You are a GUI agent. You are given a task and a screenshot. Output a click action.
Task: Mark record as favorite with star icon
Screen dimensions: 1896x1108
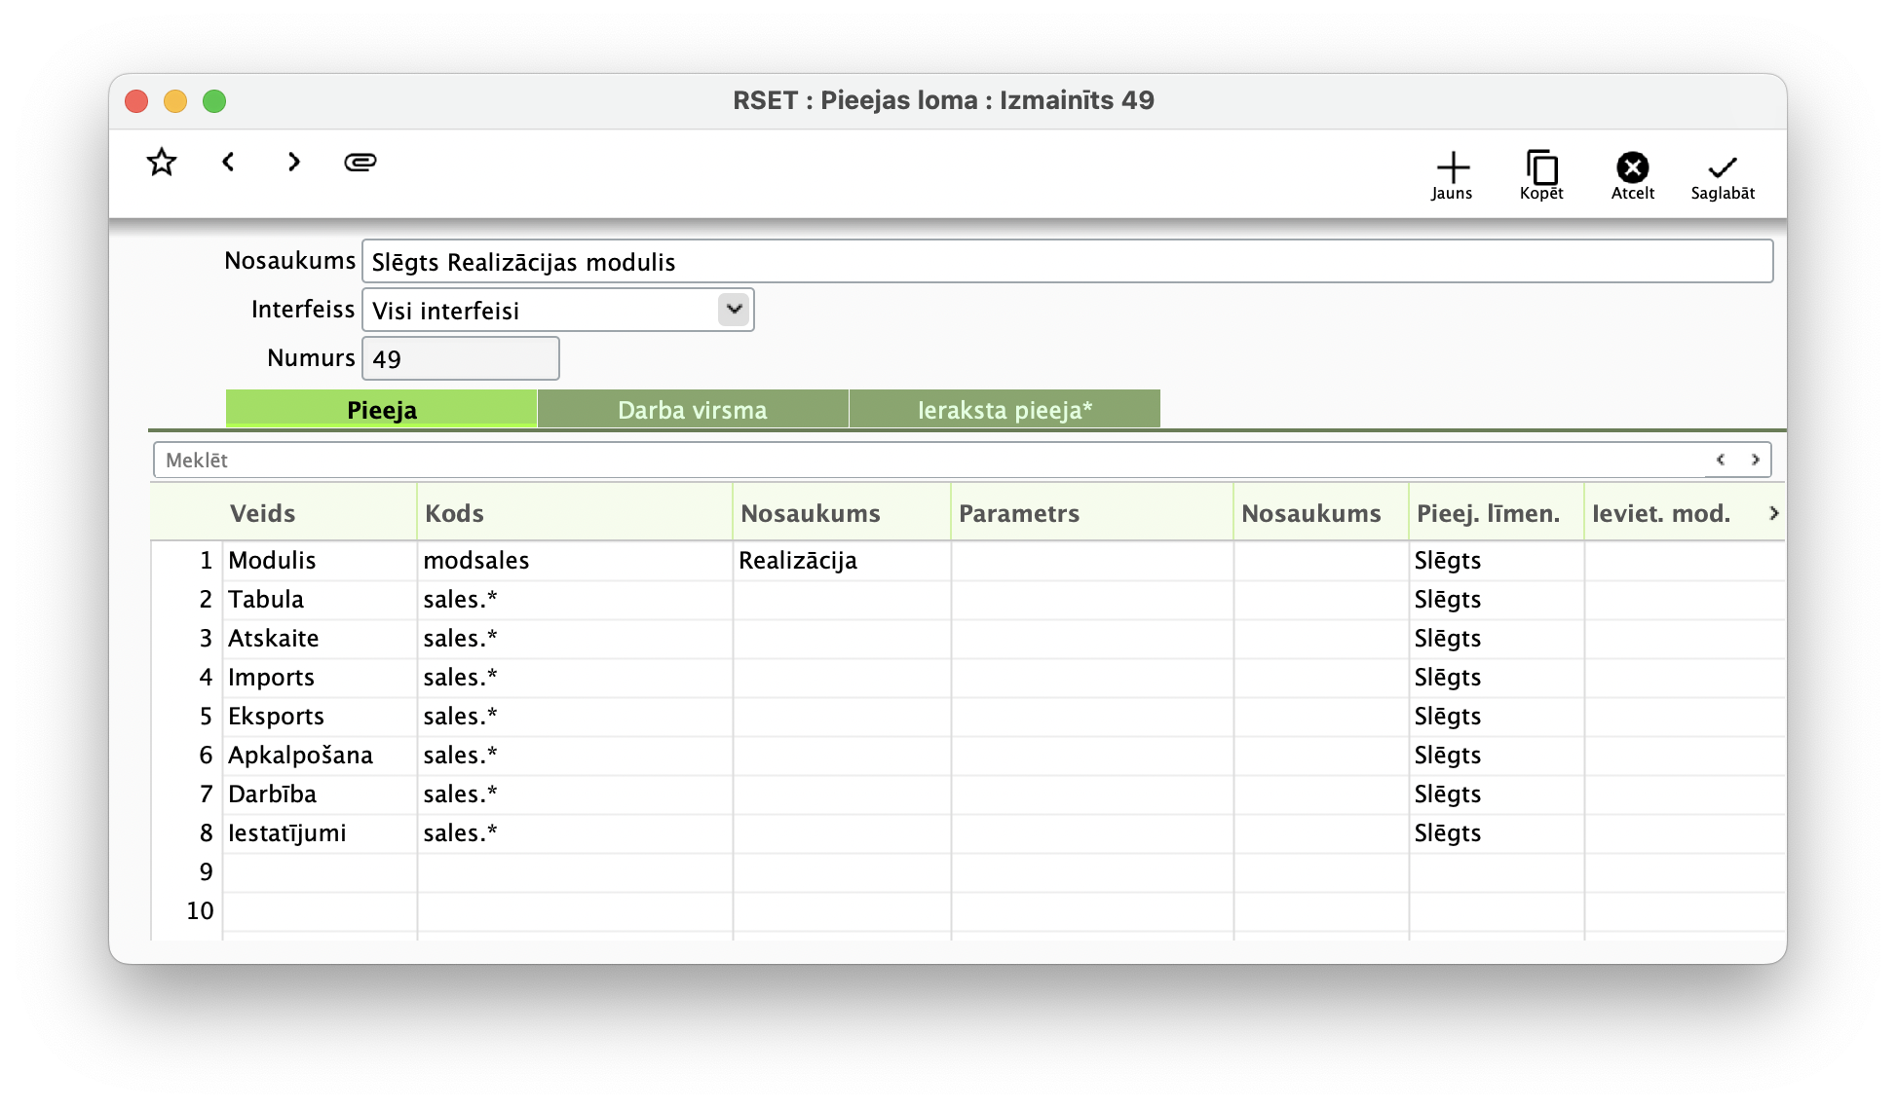162,162
